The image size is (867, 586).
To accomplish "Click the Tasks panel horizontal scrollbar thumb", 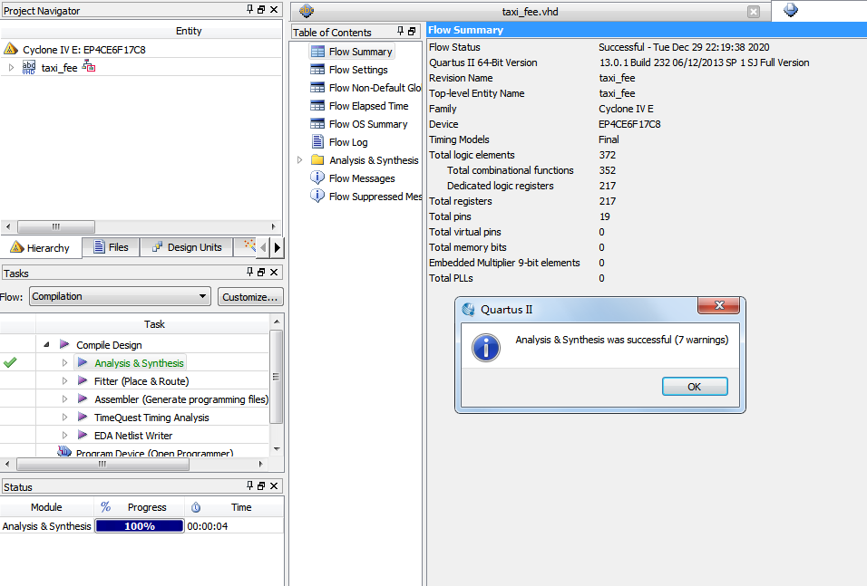I will 102,465.
